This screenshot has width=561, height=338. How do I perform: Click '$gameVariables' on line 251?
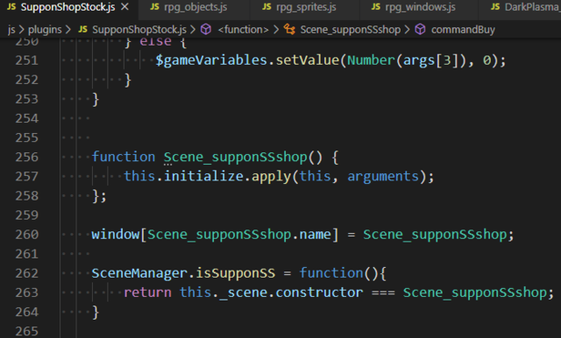click(211, 60)
